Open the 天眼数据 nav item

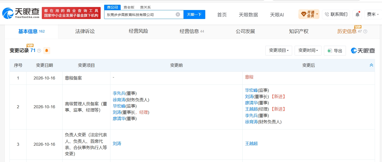[248, 15]
